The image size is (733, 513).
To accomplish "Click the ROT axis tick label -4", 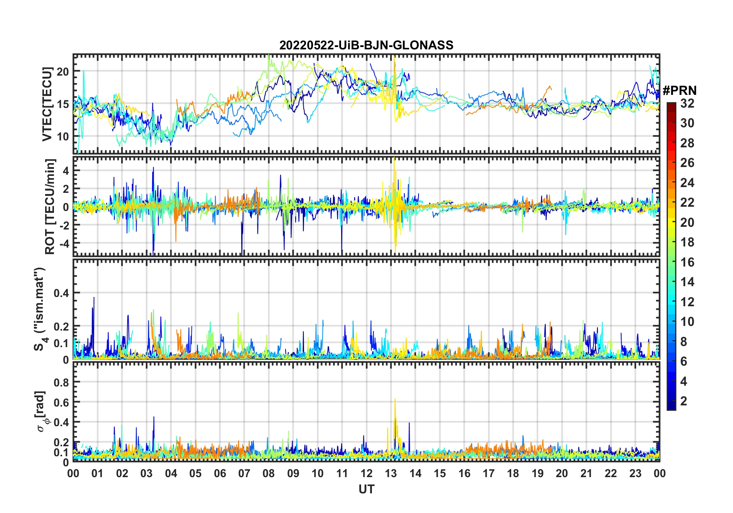I will point(64,243).
